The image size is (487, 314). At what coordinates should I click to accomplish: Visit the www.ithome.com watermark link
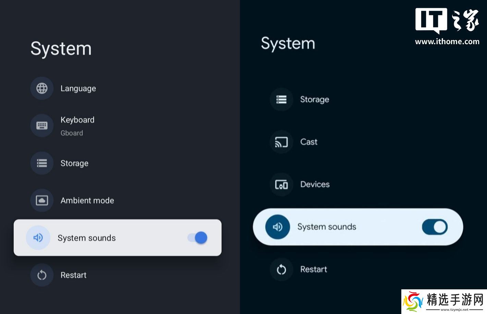point(447,42)
